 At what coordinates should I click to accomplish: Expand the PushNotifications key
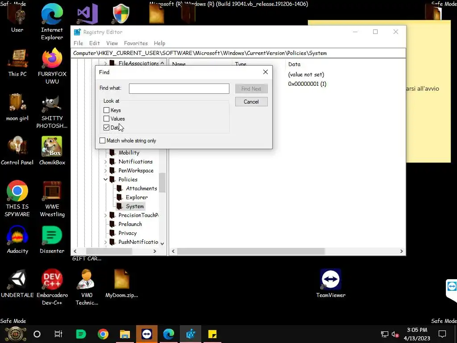(x=105, y=242)
